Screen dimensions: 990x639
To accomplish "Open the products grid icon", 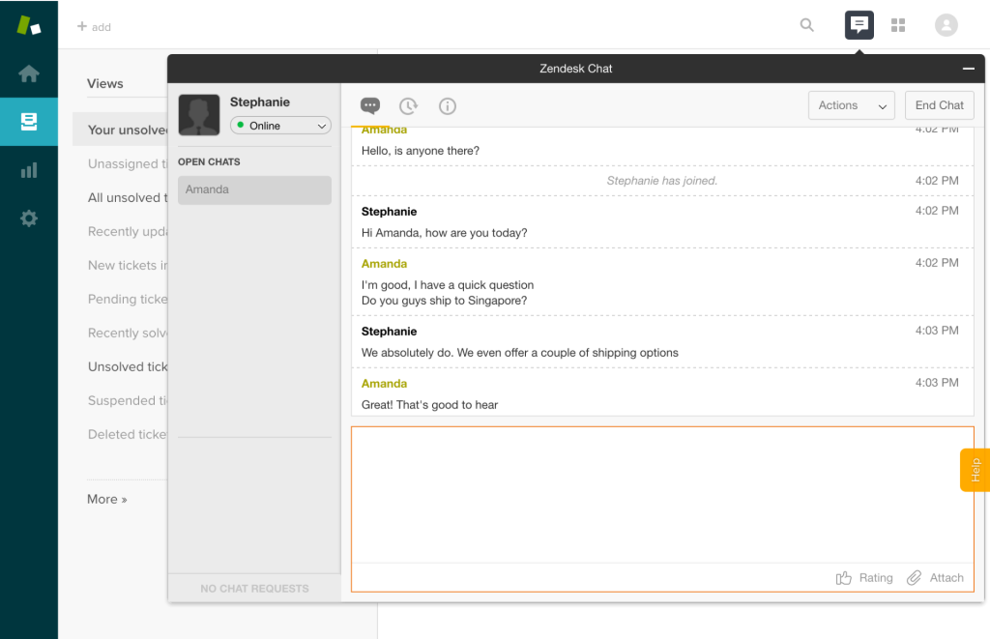I will point(898,25).
